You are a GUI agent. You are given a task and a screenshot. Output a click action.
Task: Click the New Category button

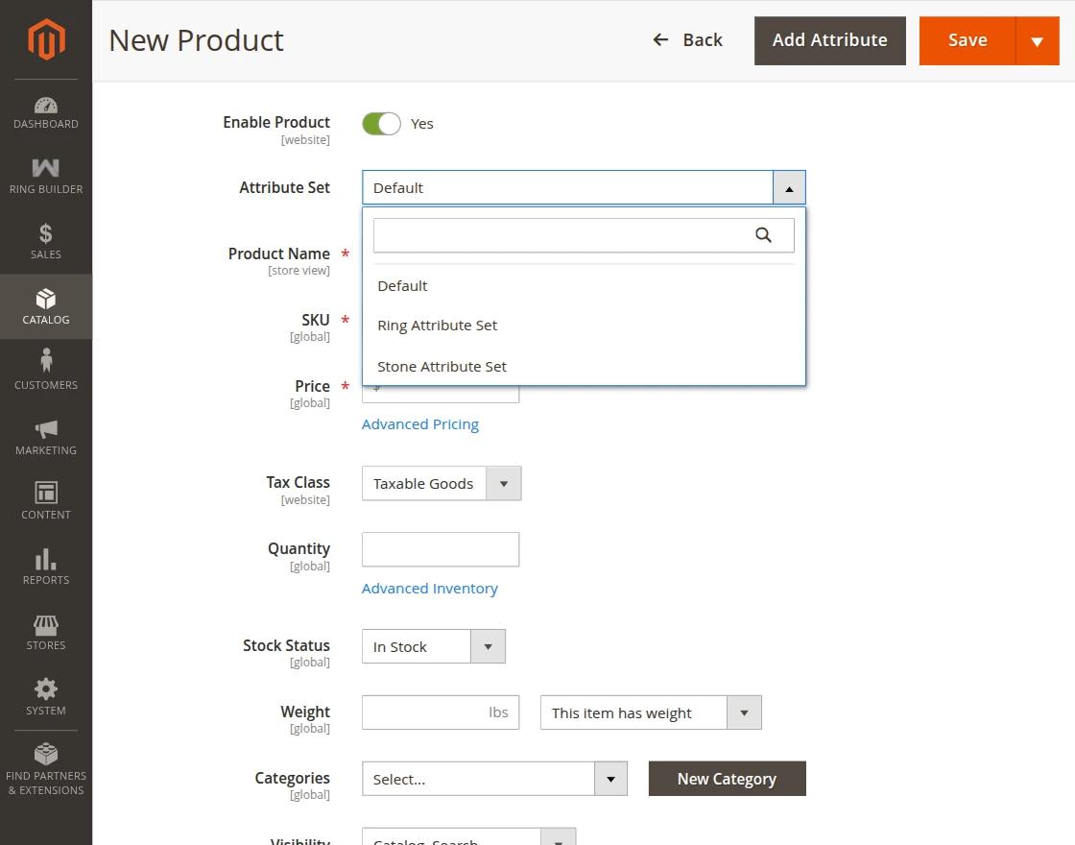[x=727, y=778]
